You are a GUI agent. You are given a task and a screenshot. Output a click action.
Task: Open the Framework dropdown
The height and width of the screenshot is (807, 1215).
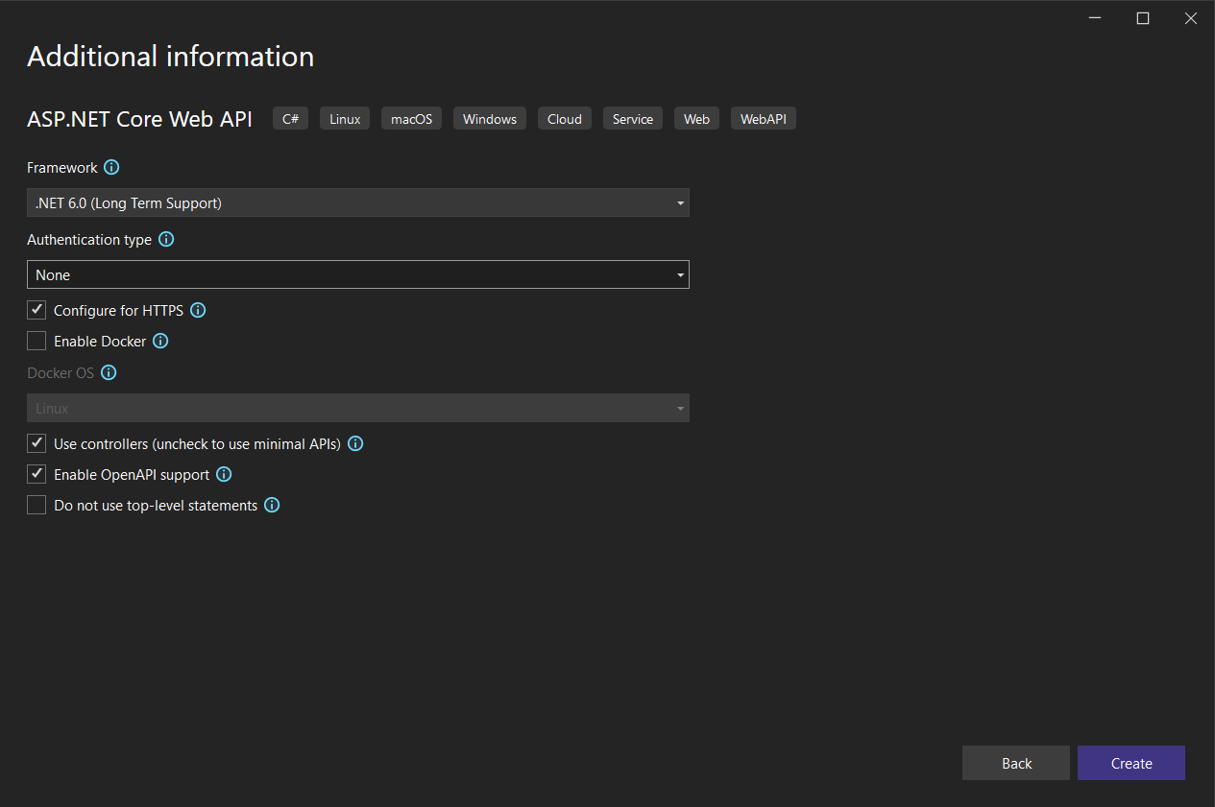click(357, 202)
